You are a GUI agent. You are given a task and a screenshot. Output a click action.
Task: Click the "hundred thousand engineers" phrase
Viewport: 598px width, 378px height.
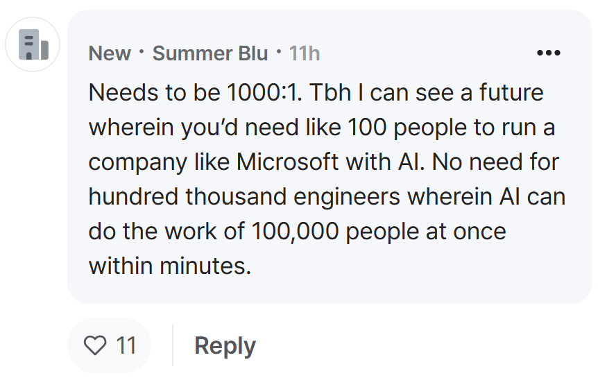click(x=244, y=197)
